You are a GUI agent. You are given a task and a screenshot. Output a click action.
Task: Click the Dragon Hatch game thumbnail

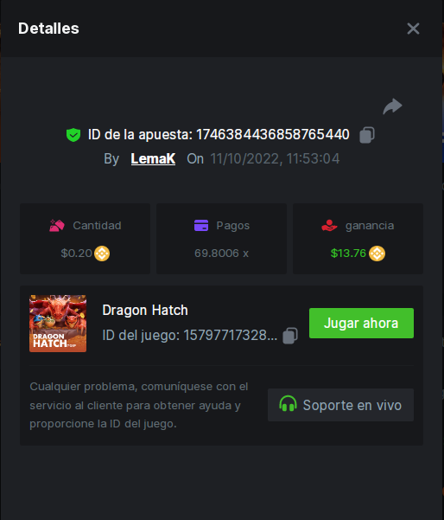tap(58, 324)
